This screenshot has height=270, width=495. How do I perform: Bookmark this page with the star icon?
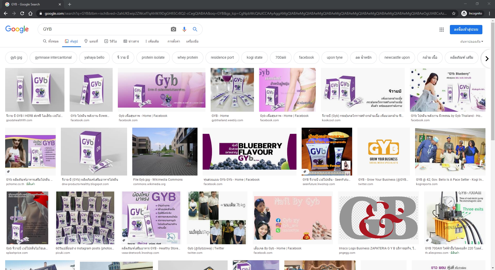coord(453,13)
